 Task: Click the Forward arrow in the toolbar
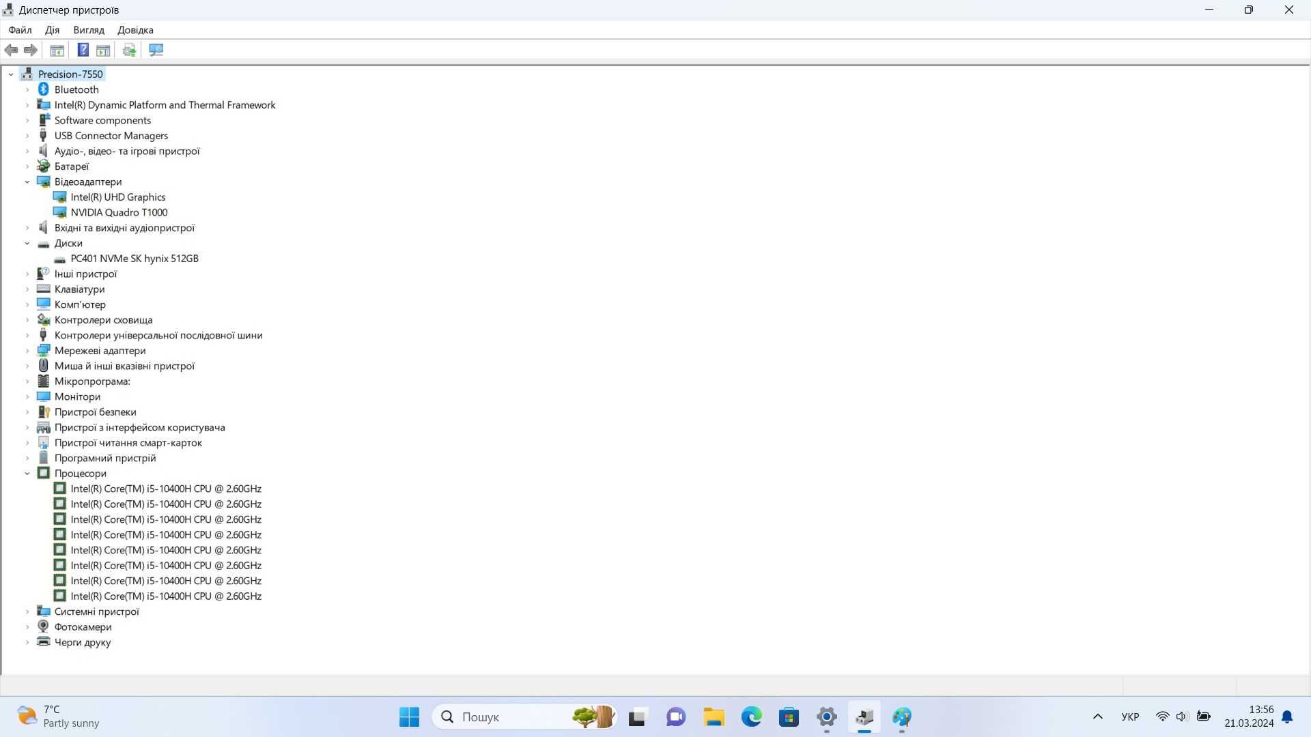pyautogui.click(x=31, y=50)
